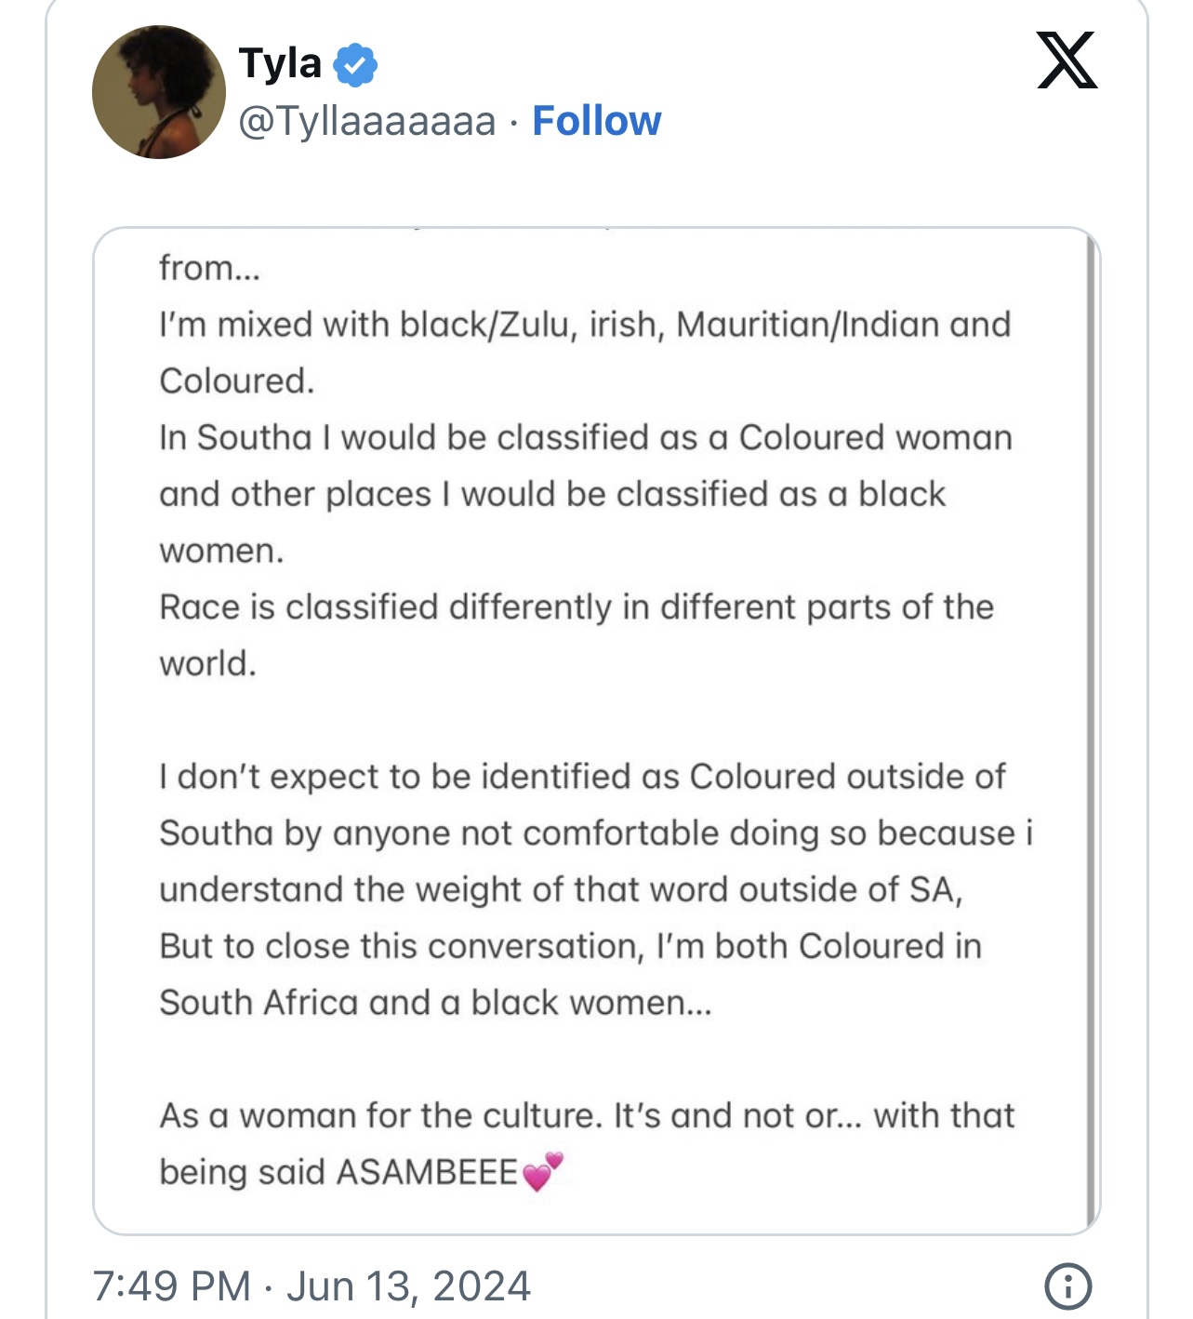This screenshot has width=1193, height=1319.
Task: Click the line starting "I'm mixed with black/Zulu"
Action: [585, 325]
